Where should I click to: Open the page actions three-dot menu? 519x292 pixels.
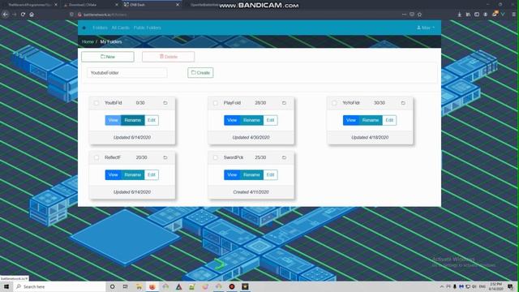(x=404, y=15)
